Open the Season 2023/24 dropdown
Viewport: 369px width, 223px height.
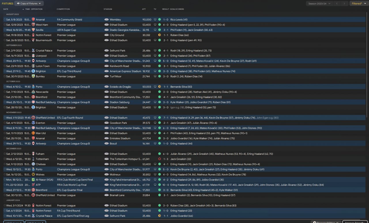tap(319, 3)
